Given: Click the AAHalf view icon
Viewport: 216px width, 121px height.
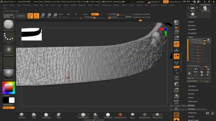Looking at the screenshot, I should point(177,38).
